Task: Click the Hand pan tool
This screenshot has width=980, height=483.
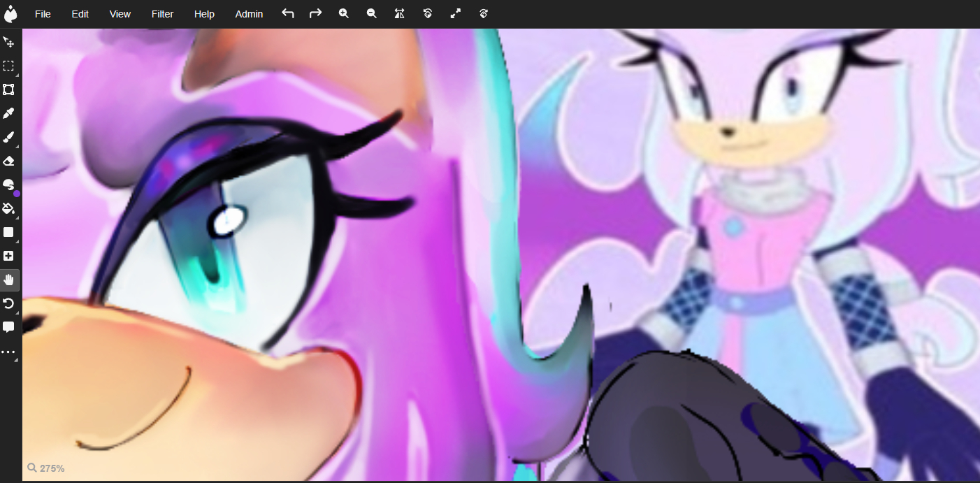Action: 9,280
